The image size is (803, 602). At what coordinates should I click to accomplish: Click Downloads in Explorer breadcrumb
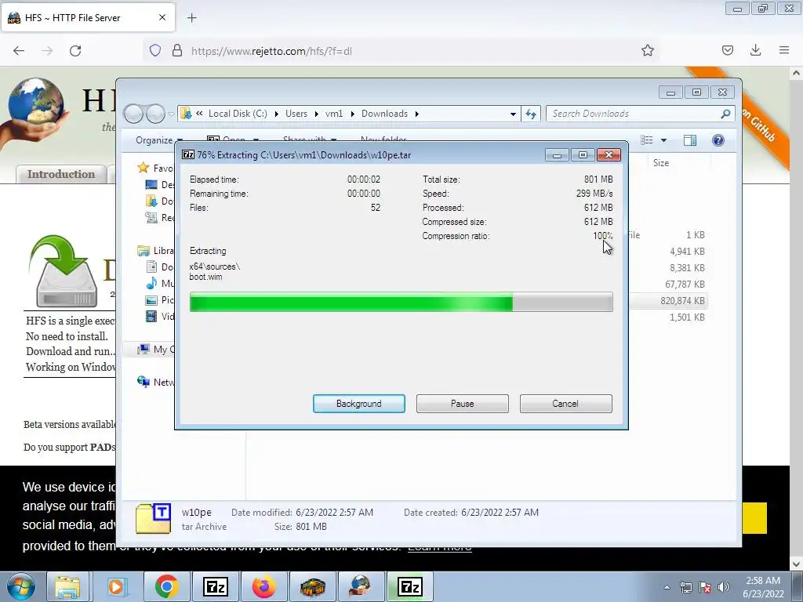point(384,114)
